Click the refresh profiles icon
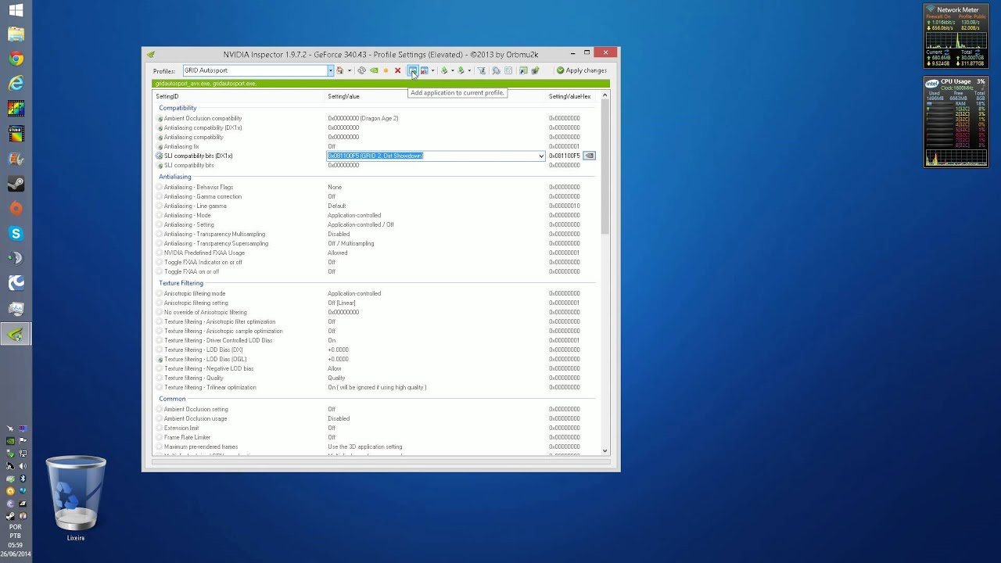The image size is (1001, 563). pyautogui.click(x=361, y=70)
